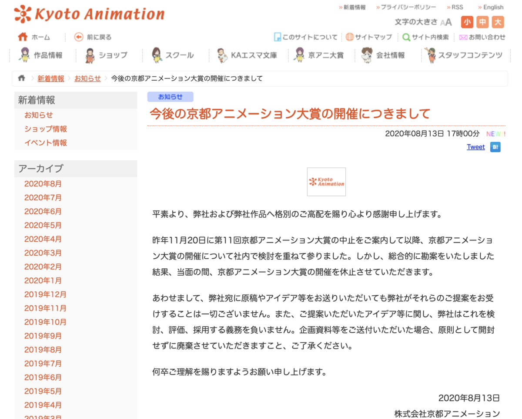Click the KAエスマ文庫 character icon
522x419 pixels.
coord(222,55)
